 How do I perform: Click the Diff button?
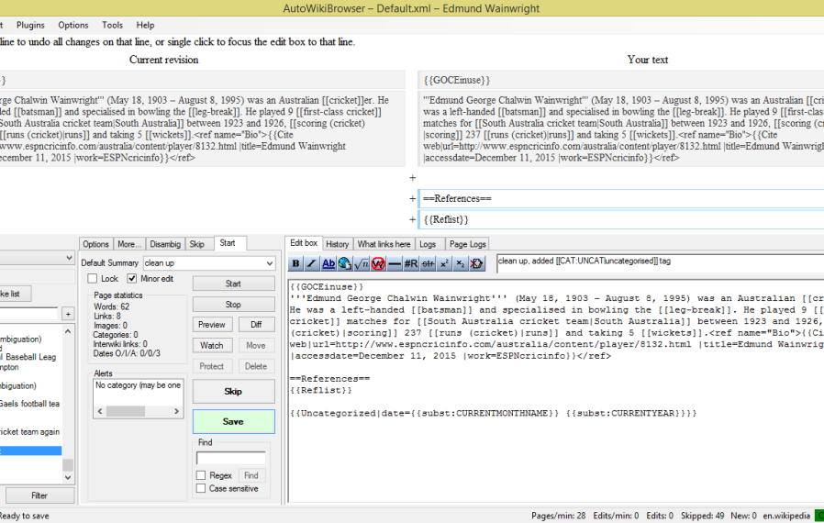(x=256, y=325)
